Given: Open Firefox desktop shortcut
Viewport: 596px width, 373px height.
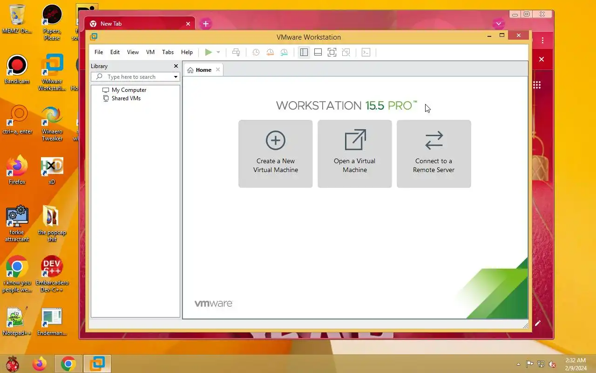Looking at the screenshot, I should click(17, 170).
